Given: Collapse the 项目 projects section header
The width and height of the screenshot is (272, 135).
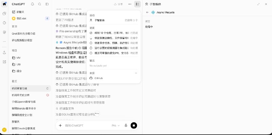Looking at the screenshot, I should pyautogui.click(x=14, y=50).
